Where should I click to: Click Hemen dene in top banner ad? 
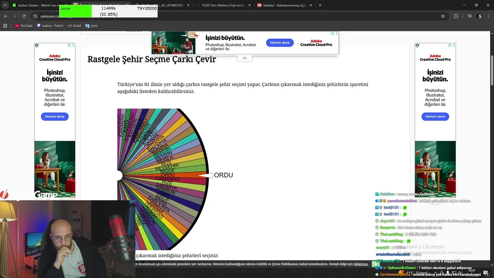[x=280, y=42]
